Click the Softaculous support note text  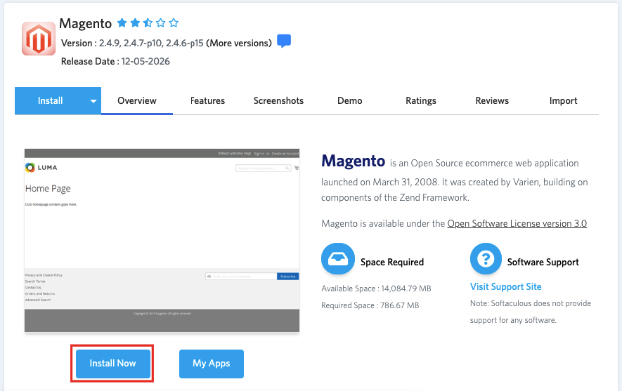click(x=531, y=312)
